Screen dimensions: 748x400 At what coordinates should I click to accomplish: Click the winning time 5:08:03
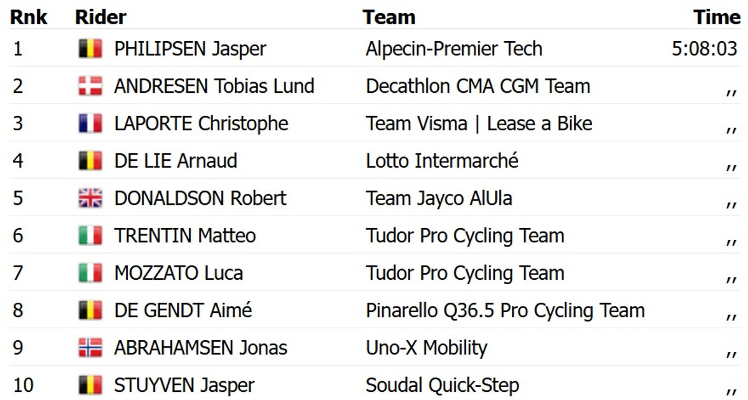[704, 49]
